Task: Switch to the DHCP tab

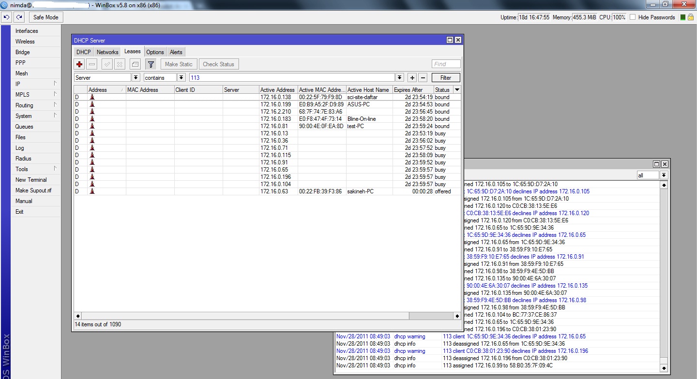Action: [x=84, y=52]
